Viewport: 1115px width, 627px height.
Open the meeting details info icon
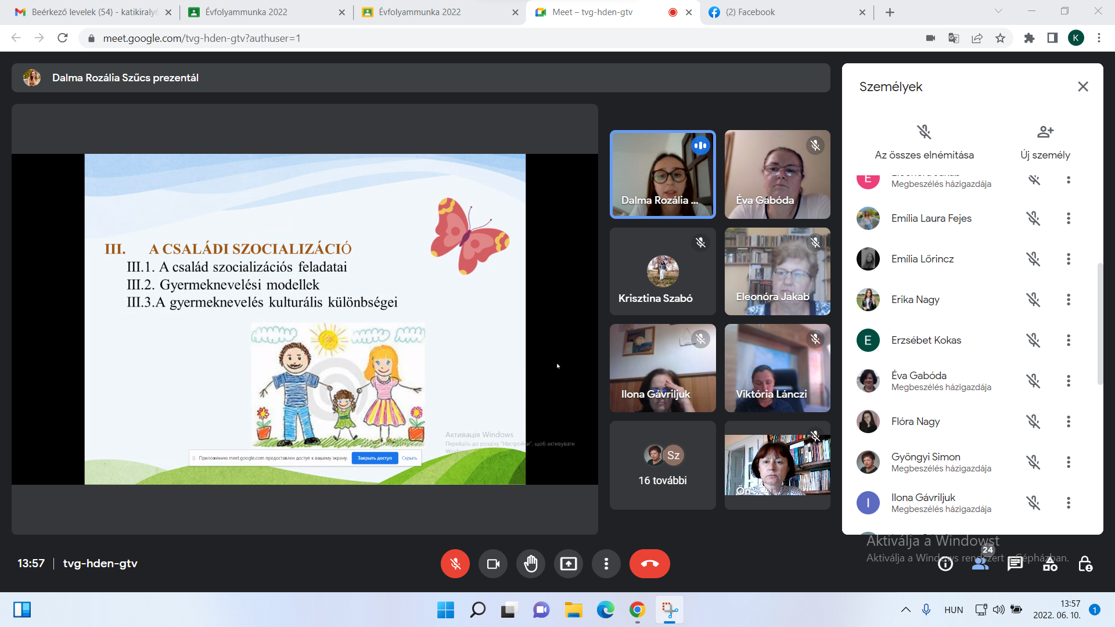pyautogui.click(x=945, y=564)
